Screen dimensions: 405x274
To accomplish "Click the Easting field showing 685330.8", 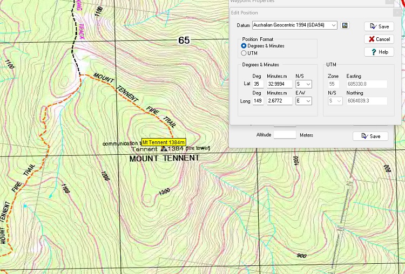I will click(367, 84).
